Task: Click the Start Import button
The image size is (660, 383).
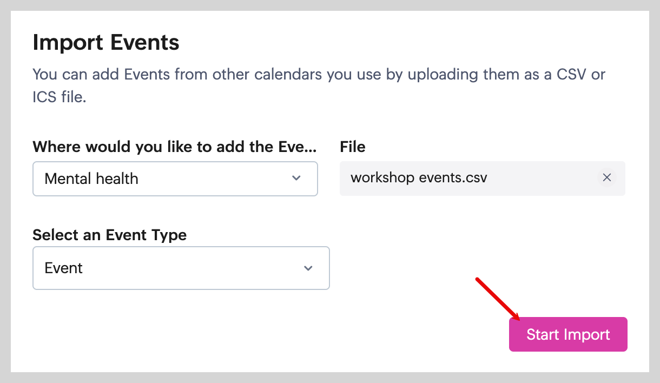Action: coord(567,334)
